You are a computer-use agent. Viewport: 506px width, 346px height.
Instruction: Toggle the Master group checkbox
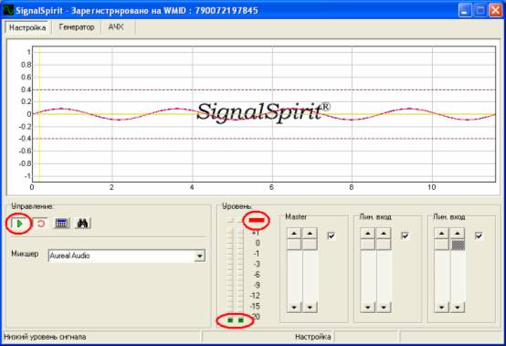click(x=332, y=236)
